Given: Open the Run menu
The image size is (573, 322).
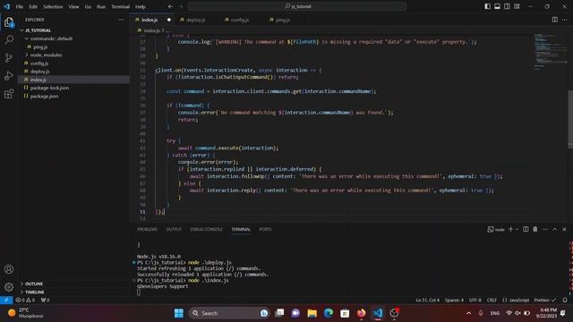Looking at the screenshot, I should tap(101, 6).
